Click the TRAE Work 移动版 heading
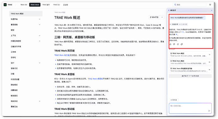Image resolution: width=218 pixels, height=119 pixels. click(64, 109)
